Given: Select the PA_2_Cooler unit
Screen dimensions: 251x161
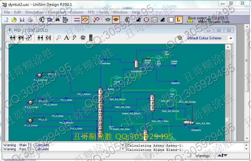Looking at the screenshot, I should point(30,102).
